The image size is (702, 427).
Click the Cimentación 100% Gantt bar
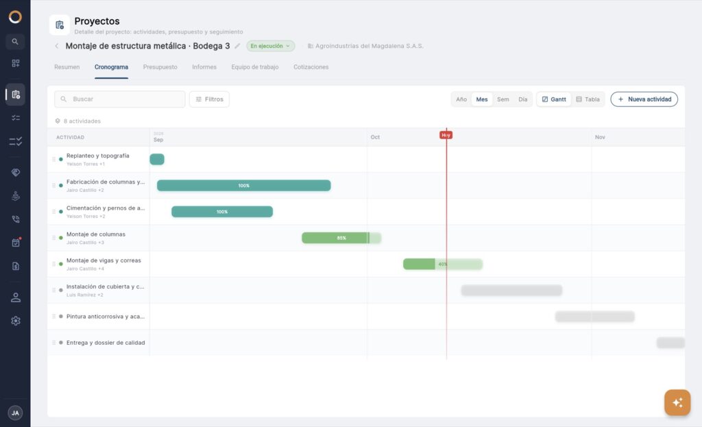(x=222, y=212)
